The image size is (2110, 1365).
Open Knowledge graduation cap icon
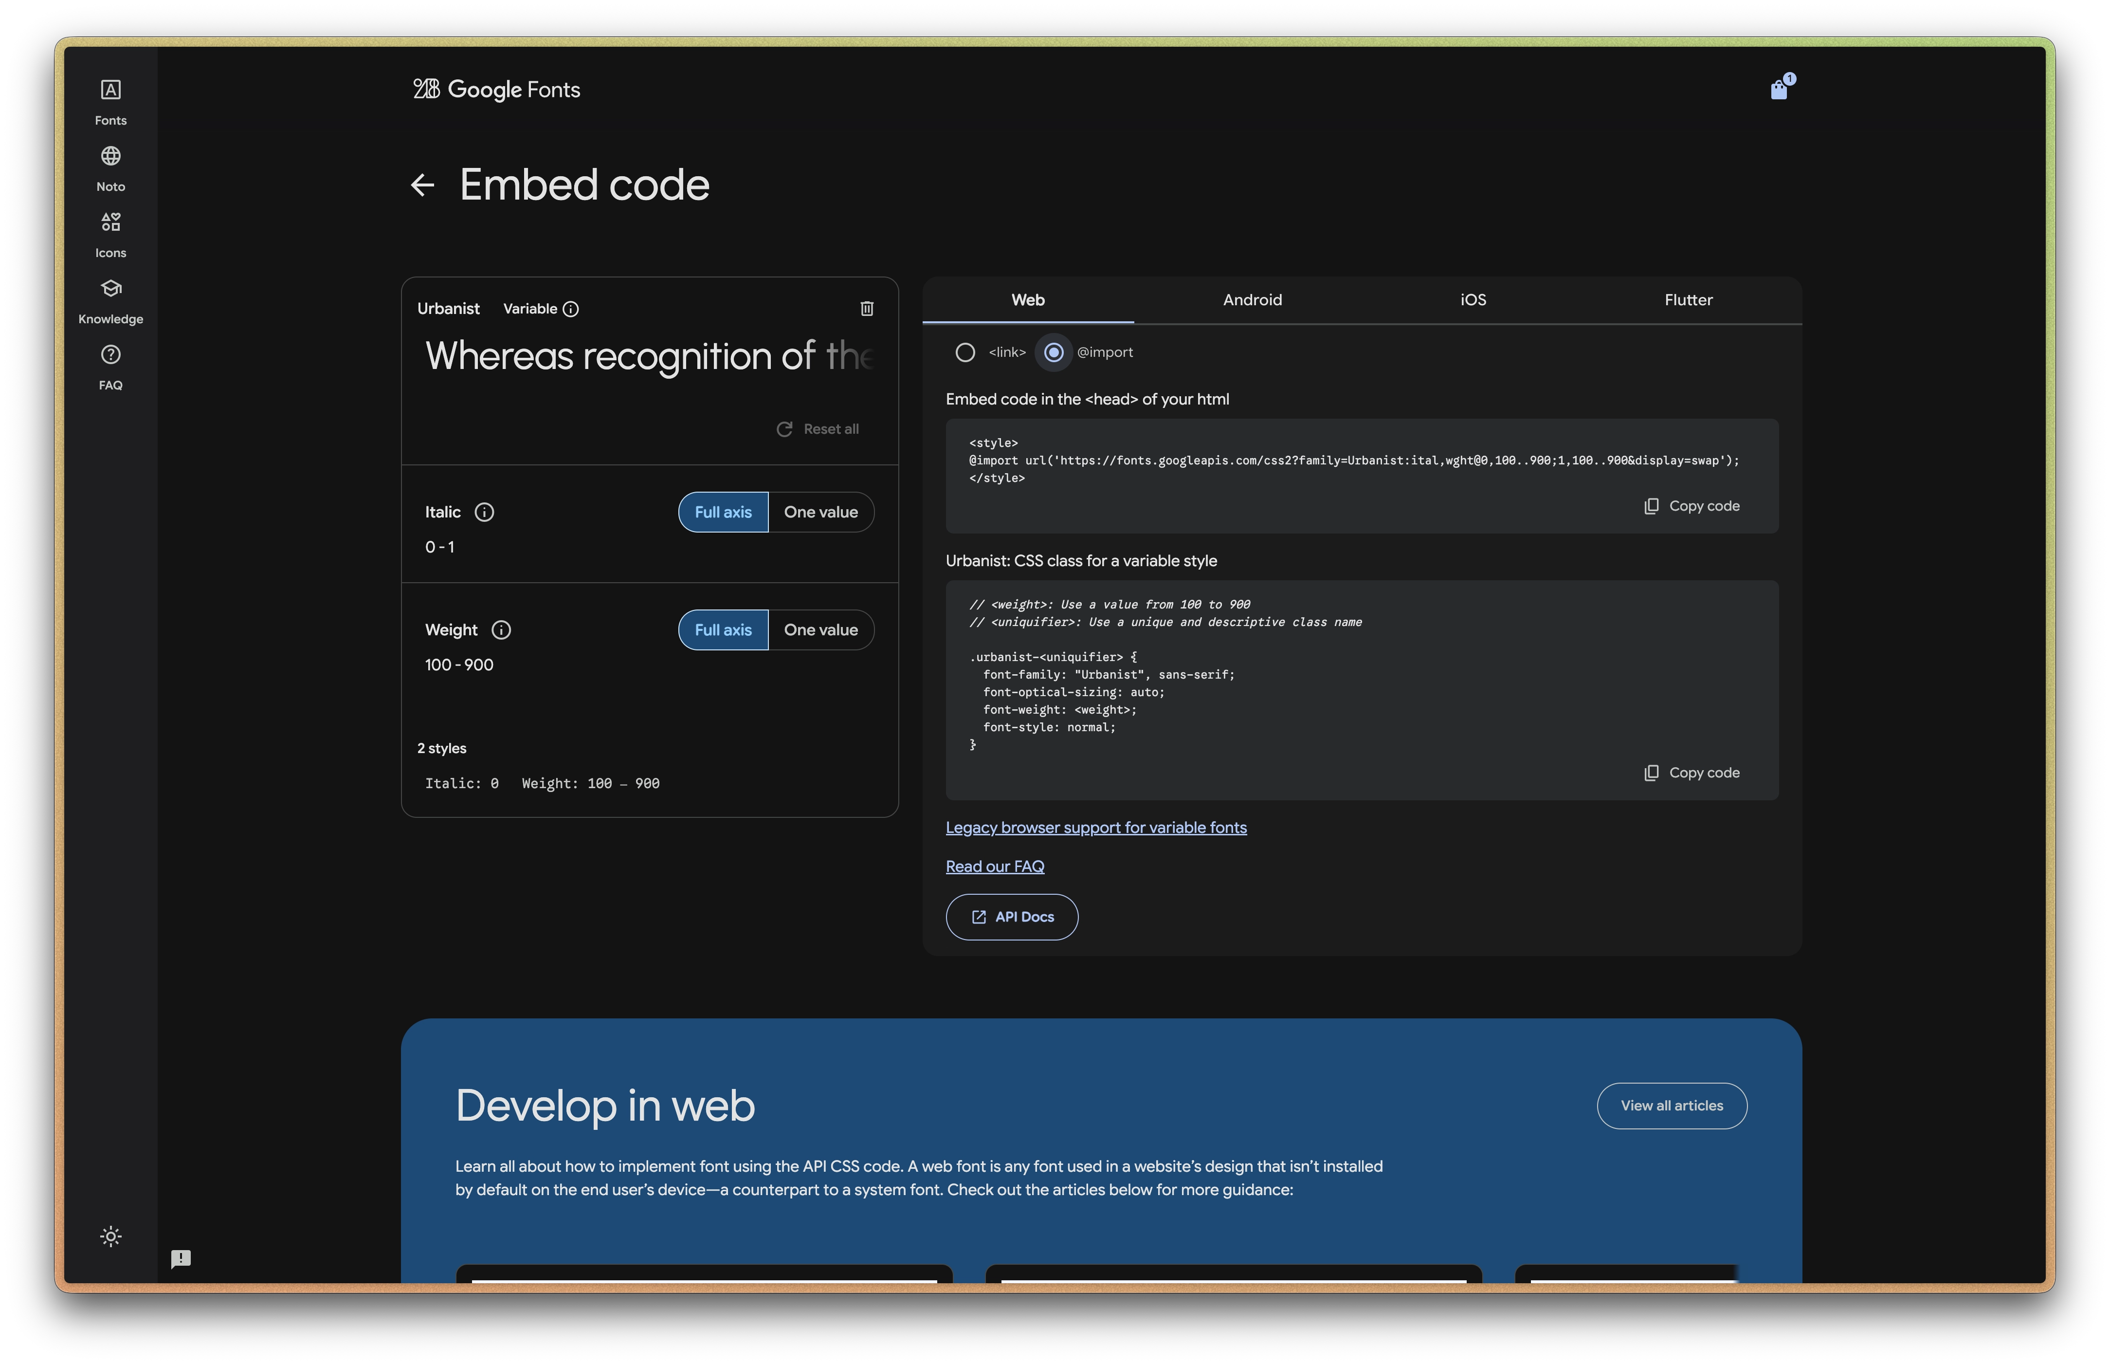tap(111, 289)
